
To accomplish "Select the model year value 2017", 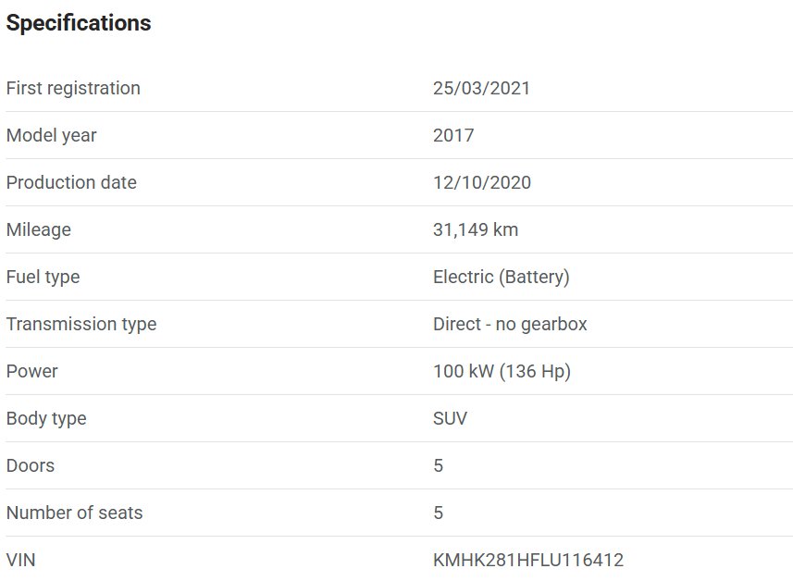I will tap(453, 135).
